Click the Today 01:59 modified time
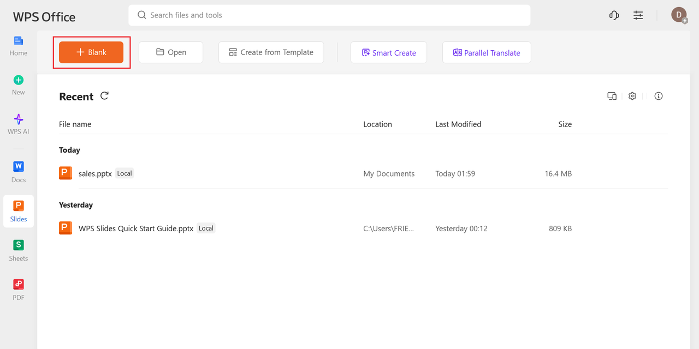Viewport: 699px width, 349px height. click(x=455, y=174)
